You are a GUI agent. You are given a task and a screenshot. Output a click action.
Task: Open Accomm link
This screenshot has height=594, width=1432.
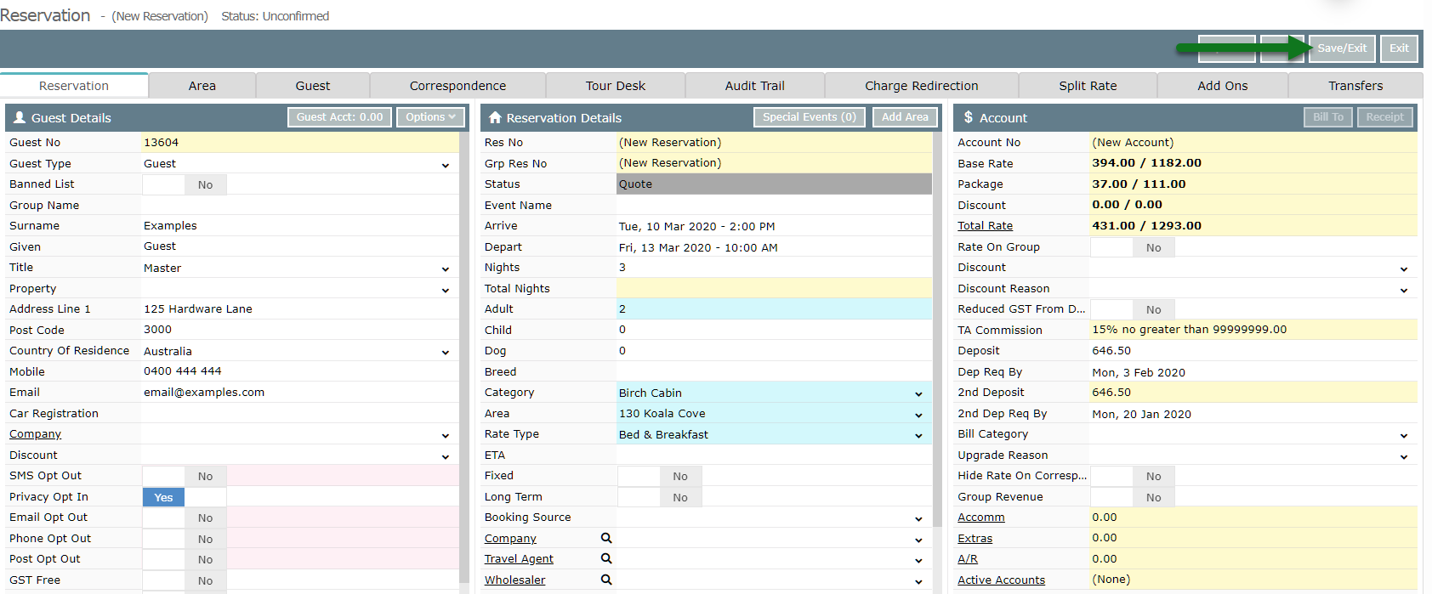(x=980, y=518)
